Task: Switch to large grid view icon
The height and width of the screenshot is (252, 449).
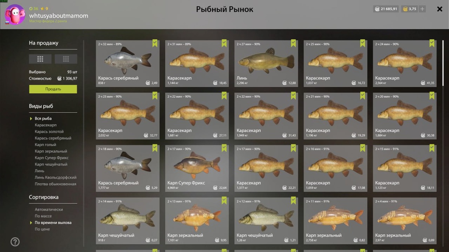Action: click(x=40, y=59)
